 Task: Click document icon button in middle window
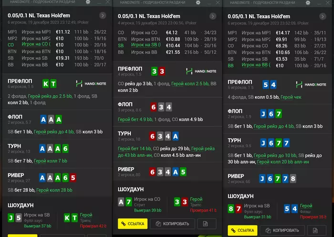click(x=205, y=224)
